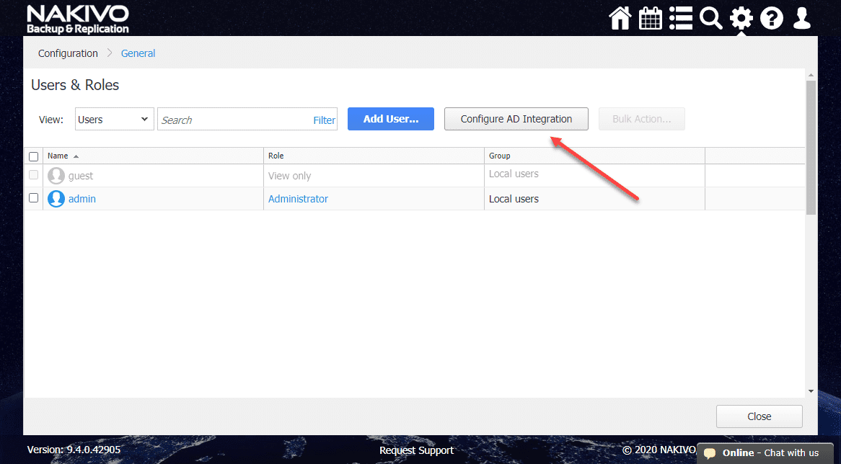
Task: Open the Calendar view icon
Action: [650, 18]
